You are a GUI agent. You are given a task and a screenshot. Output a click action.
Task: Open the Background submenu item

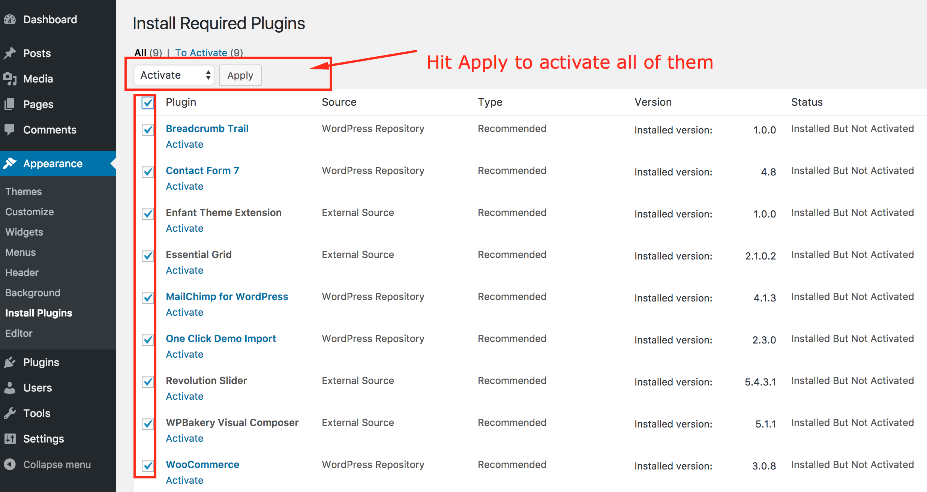(33, 293)
